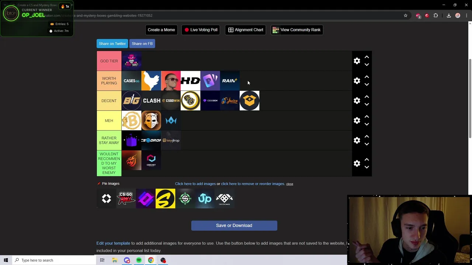Open File Explorer from taskbar
Screen dimensions: 472x265
[x=114, y=260]
